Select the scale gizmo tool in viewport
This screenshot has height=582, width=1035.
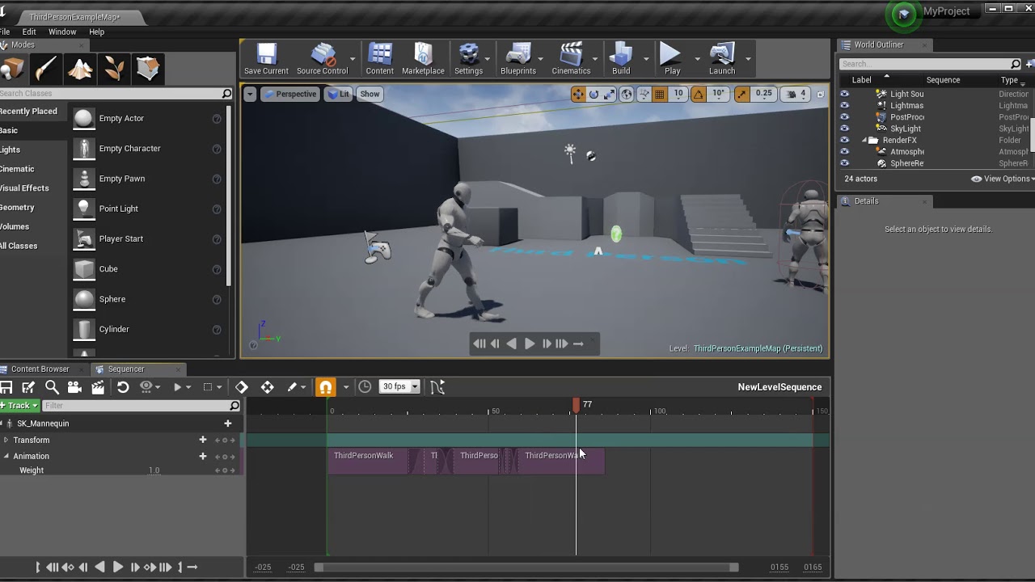(x=610, y=95)
